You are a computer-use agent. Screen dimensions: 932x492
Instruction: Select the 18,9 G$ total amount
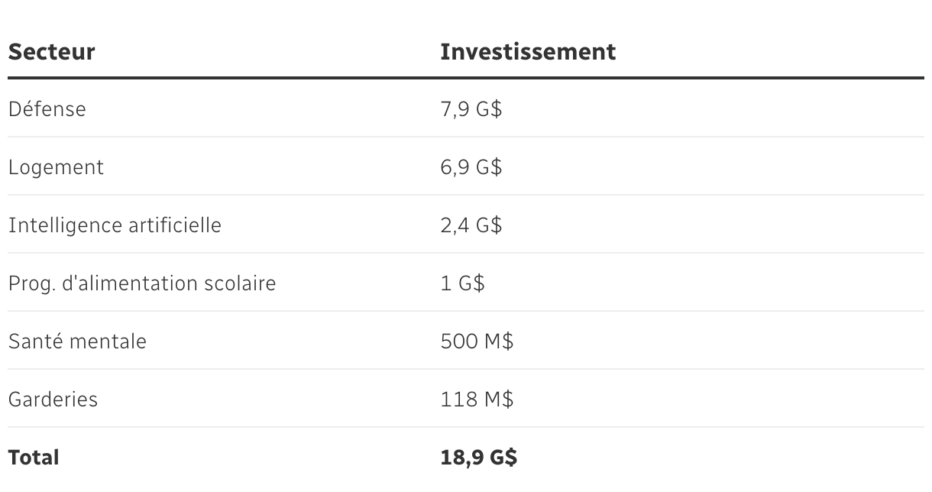coord(479,458)
